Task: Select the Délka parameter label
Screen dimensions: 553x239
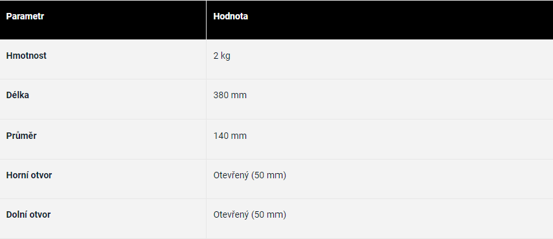Action: (17, 96)
